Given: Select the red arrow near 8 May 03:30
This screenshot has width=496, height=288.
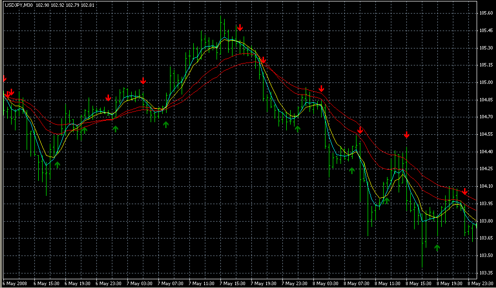Looking at the screenshot, I should pyautogui.click(x=321, y=89).
